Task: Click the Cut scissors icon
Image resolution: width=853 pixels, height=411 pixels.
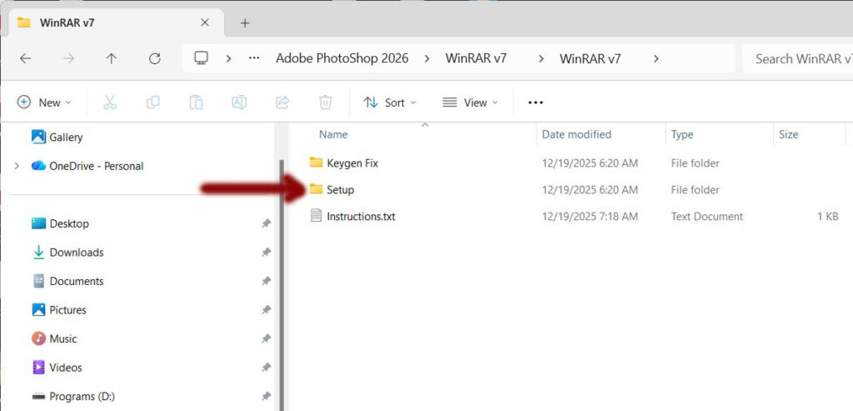Action: [110, 103]
